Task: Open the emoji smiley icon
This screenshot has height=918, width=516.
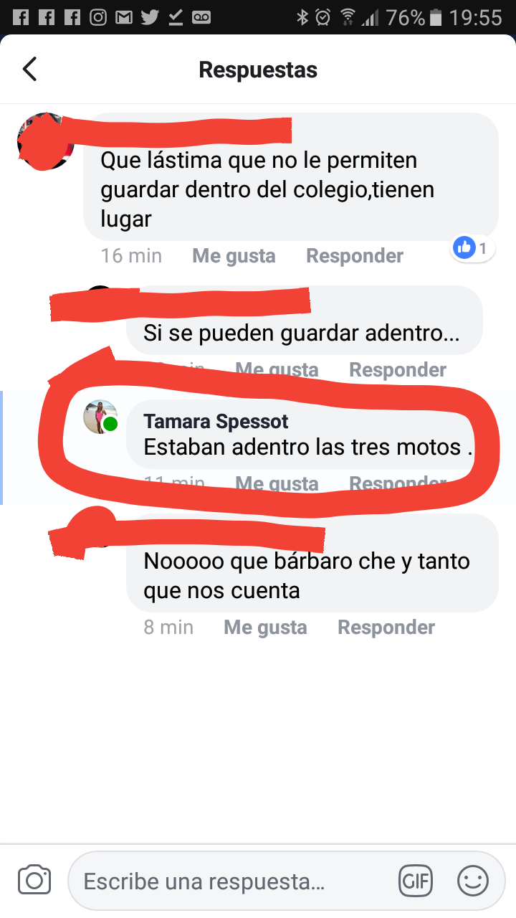Action: click(473, 881)
